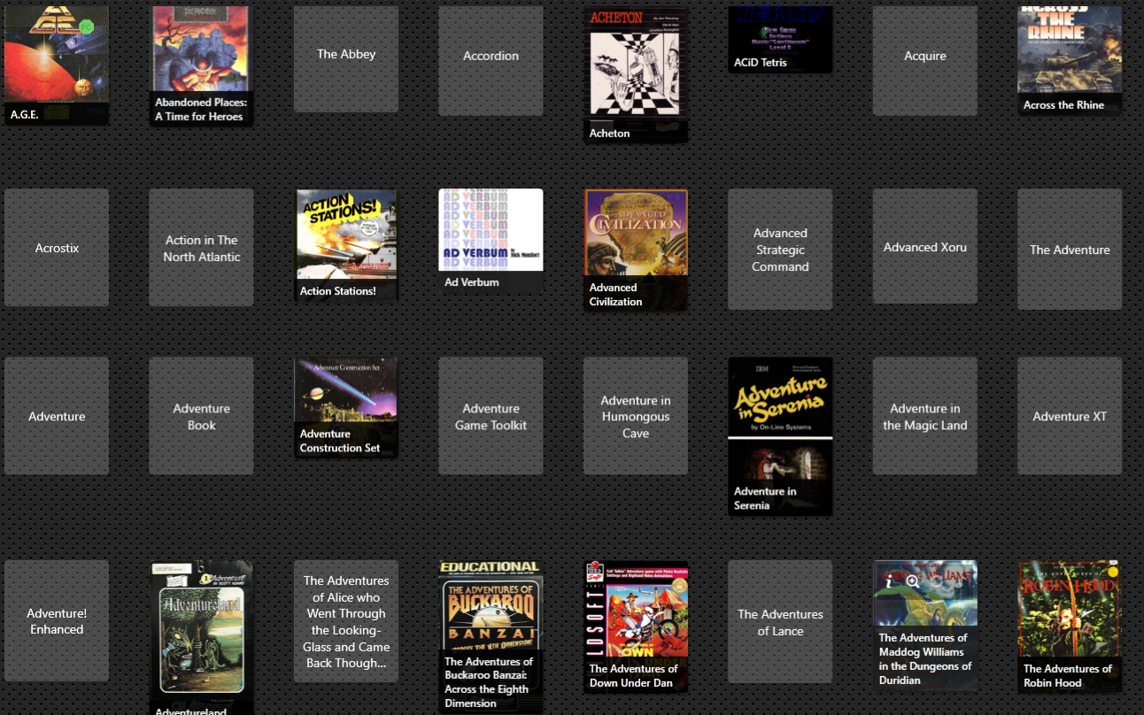Open the Adventureland game cover
The width and height of the screenshot is (1144, 715).
coord(201,637)
